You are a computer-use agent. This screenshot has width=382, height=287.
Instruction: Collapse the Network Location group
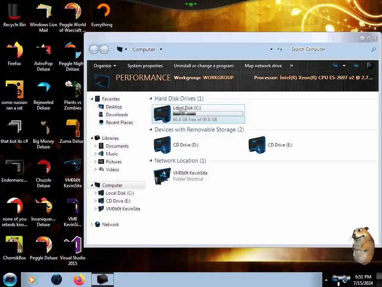coord(151,161)
